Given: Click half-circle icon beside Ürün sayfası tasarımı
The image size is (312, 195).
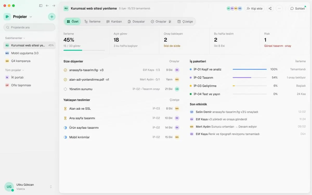Looking at the screenshot, I should pyautogui.click(x=65, y=128).
